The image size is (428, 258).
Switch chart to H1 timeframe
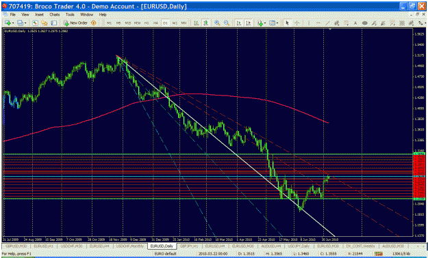coord(147,23)
